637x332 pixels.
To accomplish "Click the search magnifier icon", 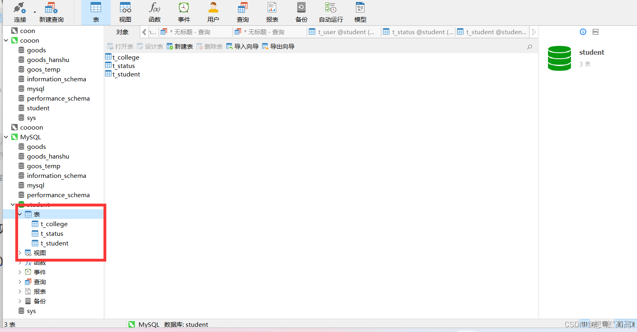I will [x=529, y=47].
